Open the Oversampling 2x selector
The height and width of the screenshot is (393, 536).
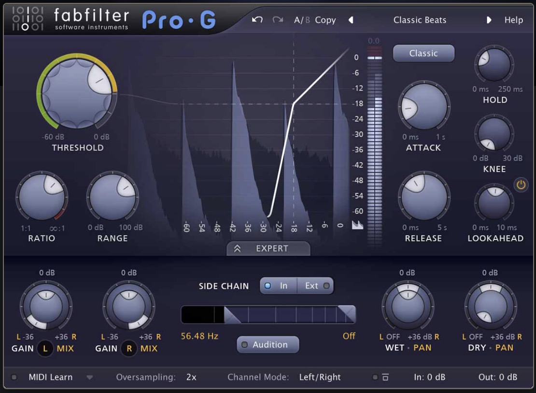191,377
